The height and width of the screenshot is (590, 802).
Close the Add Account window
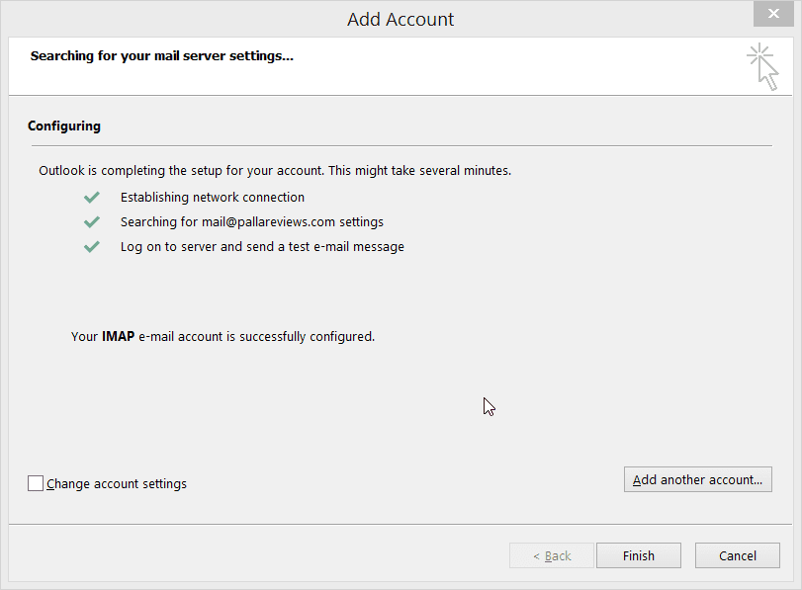pos(773,14)
